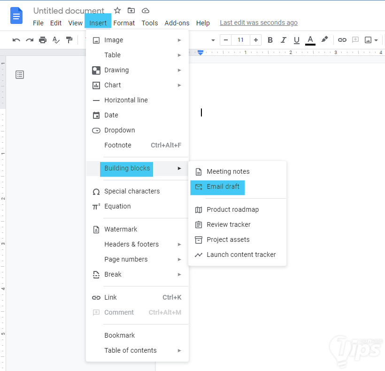Open the text color picker

click(310, 40)
